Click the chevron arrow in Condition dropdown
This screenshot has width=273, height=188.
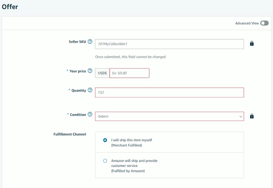[x=241, y=117]
